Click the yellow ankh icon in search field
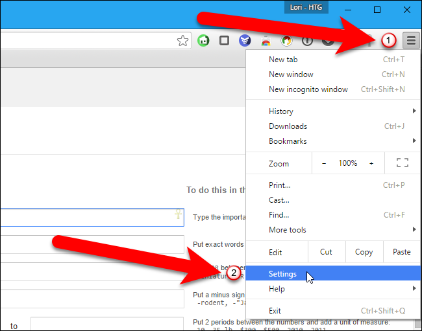Viewport: 422px width, 331px height. pyautogui.click(x=178, y=214)
